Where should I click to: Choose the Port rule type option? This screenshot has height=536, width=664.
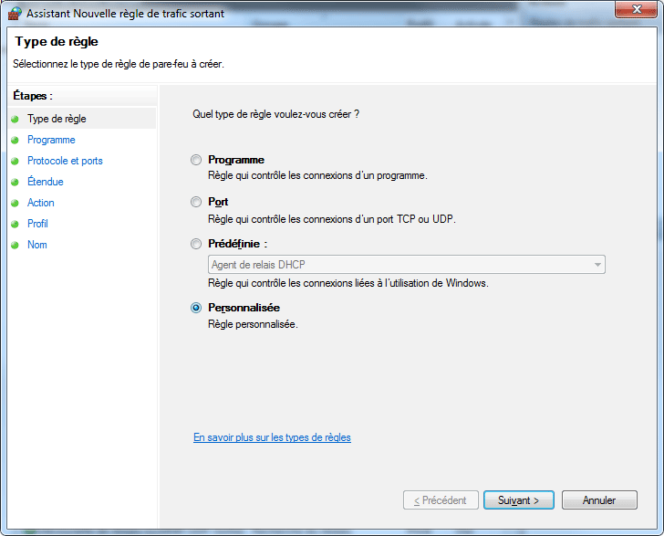[196, 202]
